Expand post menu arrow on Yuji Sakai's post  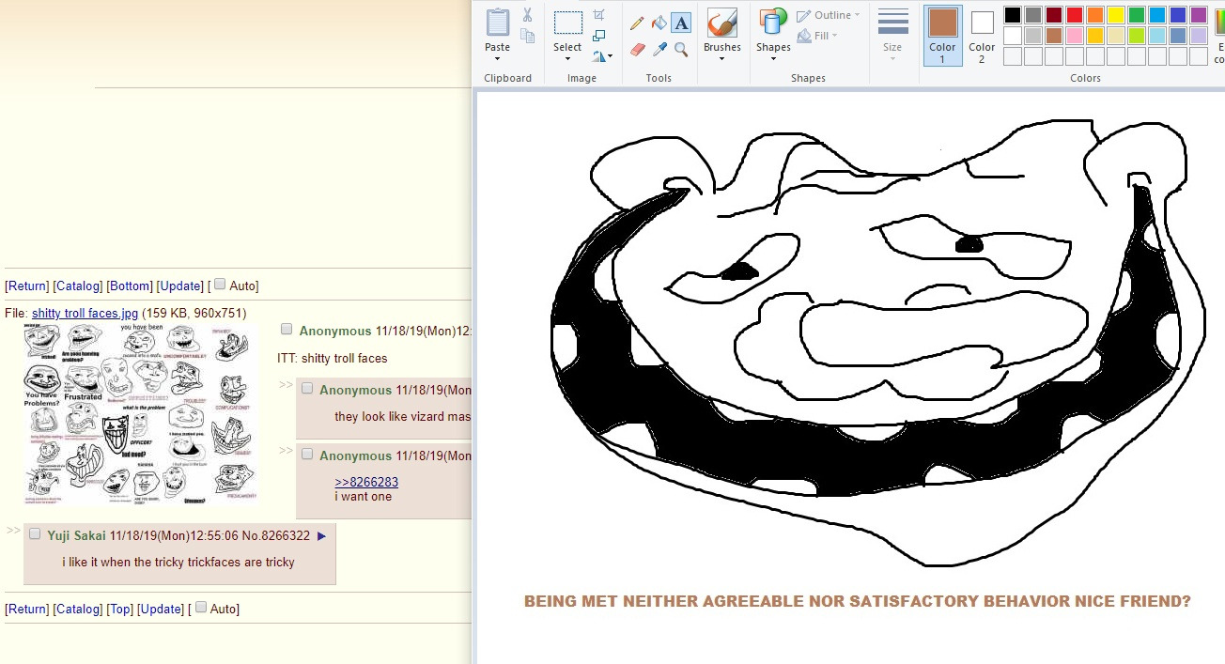pos(321,536)
